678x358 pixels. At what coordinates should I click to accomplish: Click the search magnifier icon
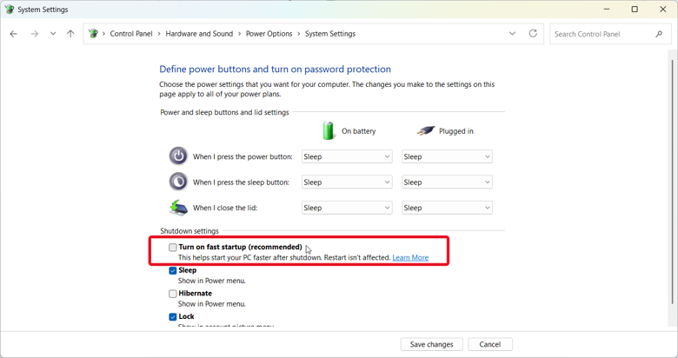[x=659, y=34]
